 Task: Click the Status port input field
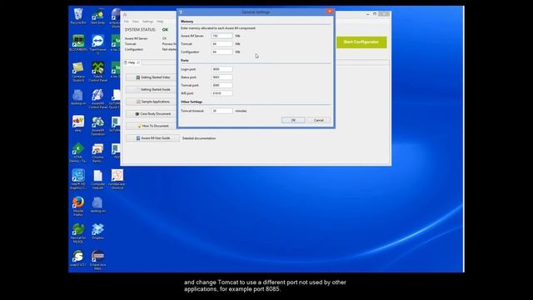click(222, 77)
